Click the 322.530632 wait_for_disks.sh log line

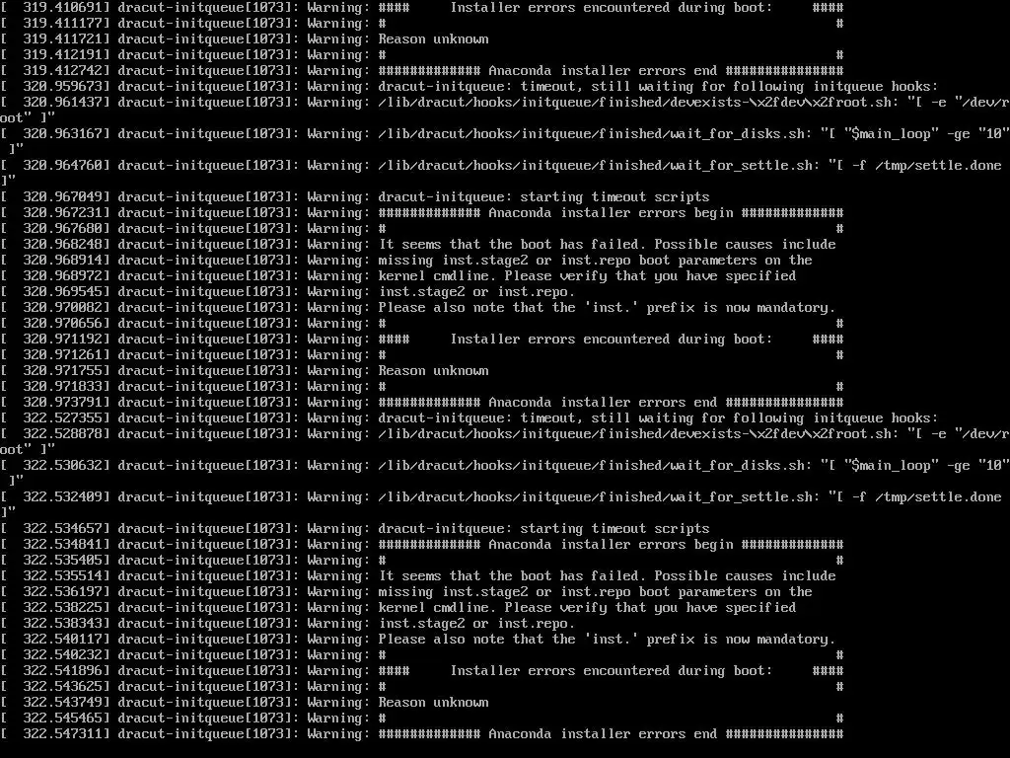(x=505, y=473)
